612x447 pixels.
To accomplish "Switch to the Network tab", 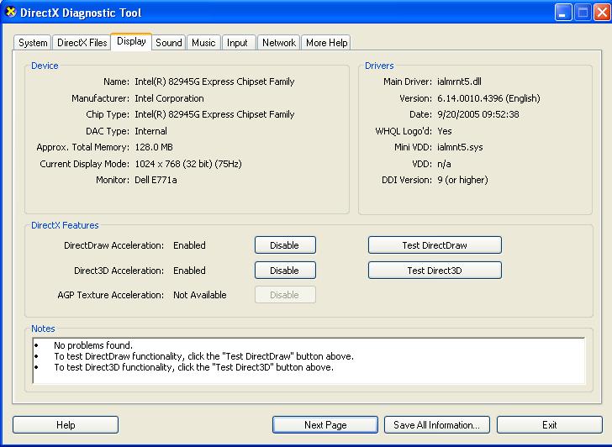I will click(278, 43).
